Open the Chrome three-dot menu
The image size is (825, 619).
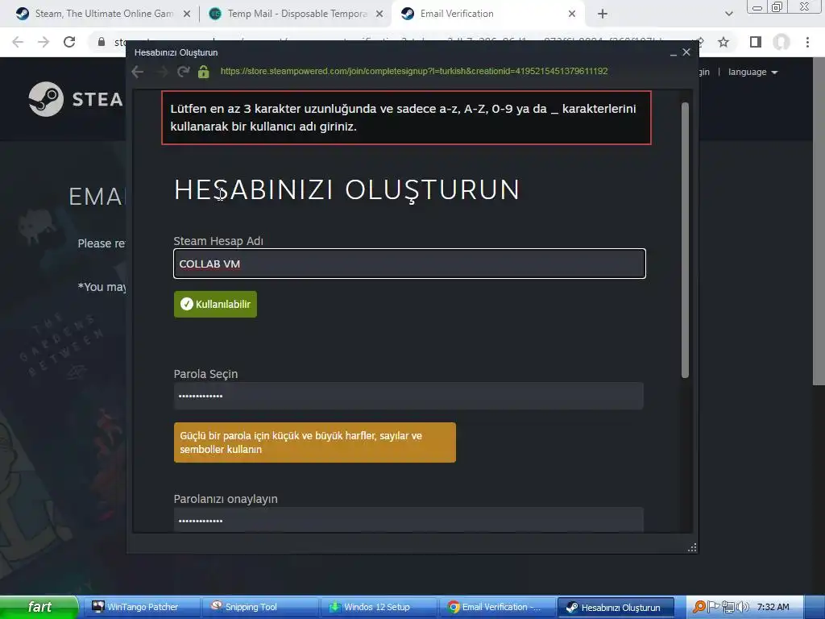807,42
